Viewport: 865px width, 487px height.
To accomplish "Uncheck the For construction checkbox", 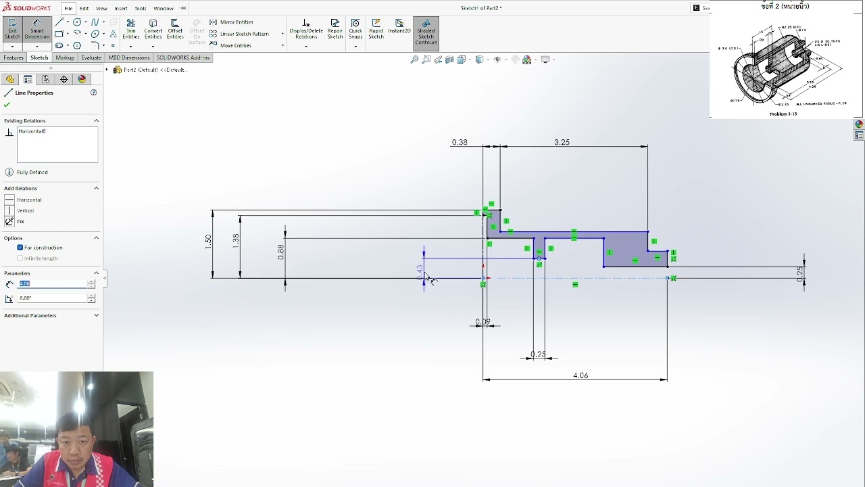I will 20,248.
